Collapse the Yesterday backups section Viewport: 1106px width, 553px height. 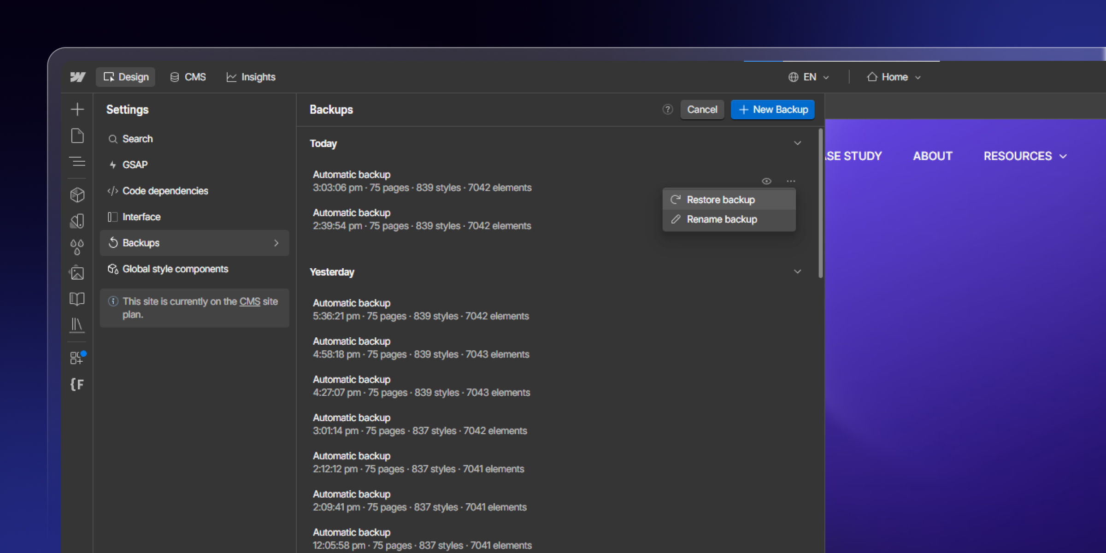click(x=797, y=272)
